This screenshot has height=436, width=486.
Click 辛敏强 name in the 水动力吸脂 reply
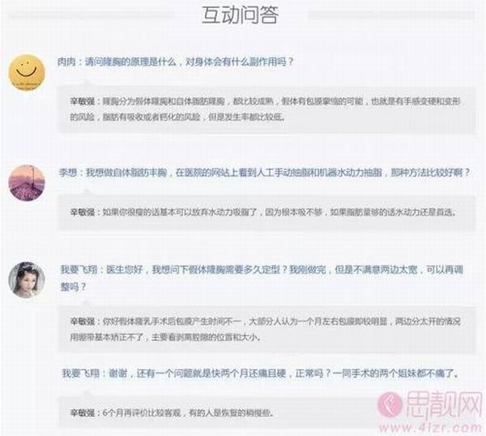click(x=82, y=212)
